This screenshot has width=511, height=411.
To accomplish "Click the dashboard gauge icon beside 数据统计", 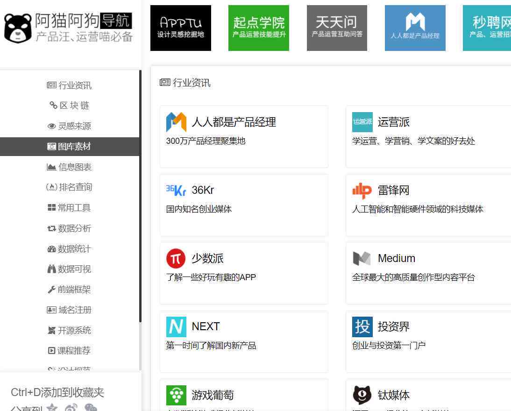I will pyautogui.click(x=52, y=249).
